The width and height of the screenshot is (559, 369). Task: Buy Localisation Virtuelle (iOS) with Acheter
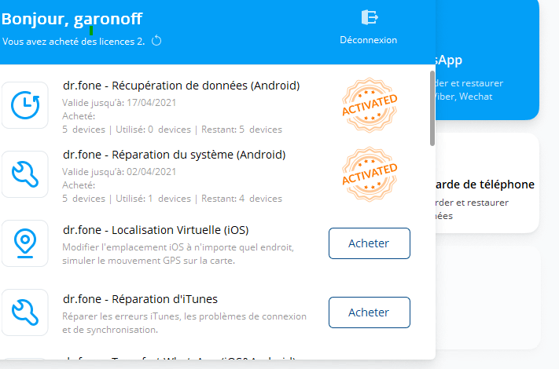[x=370, y=243]
